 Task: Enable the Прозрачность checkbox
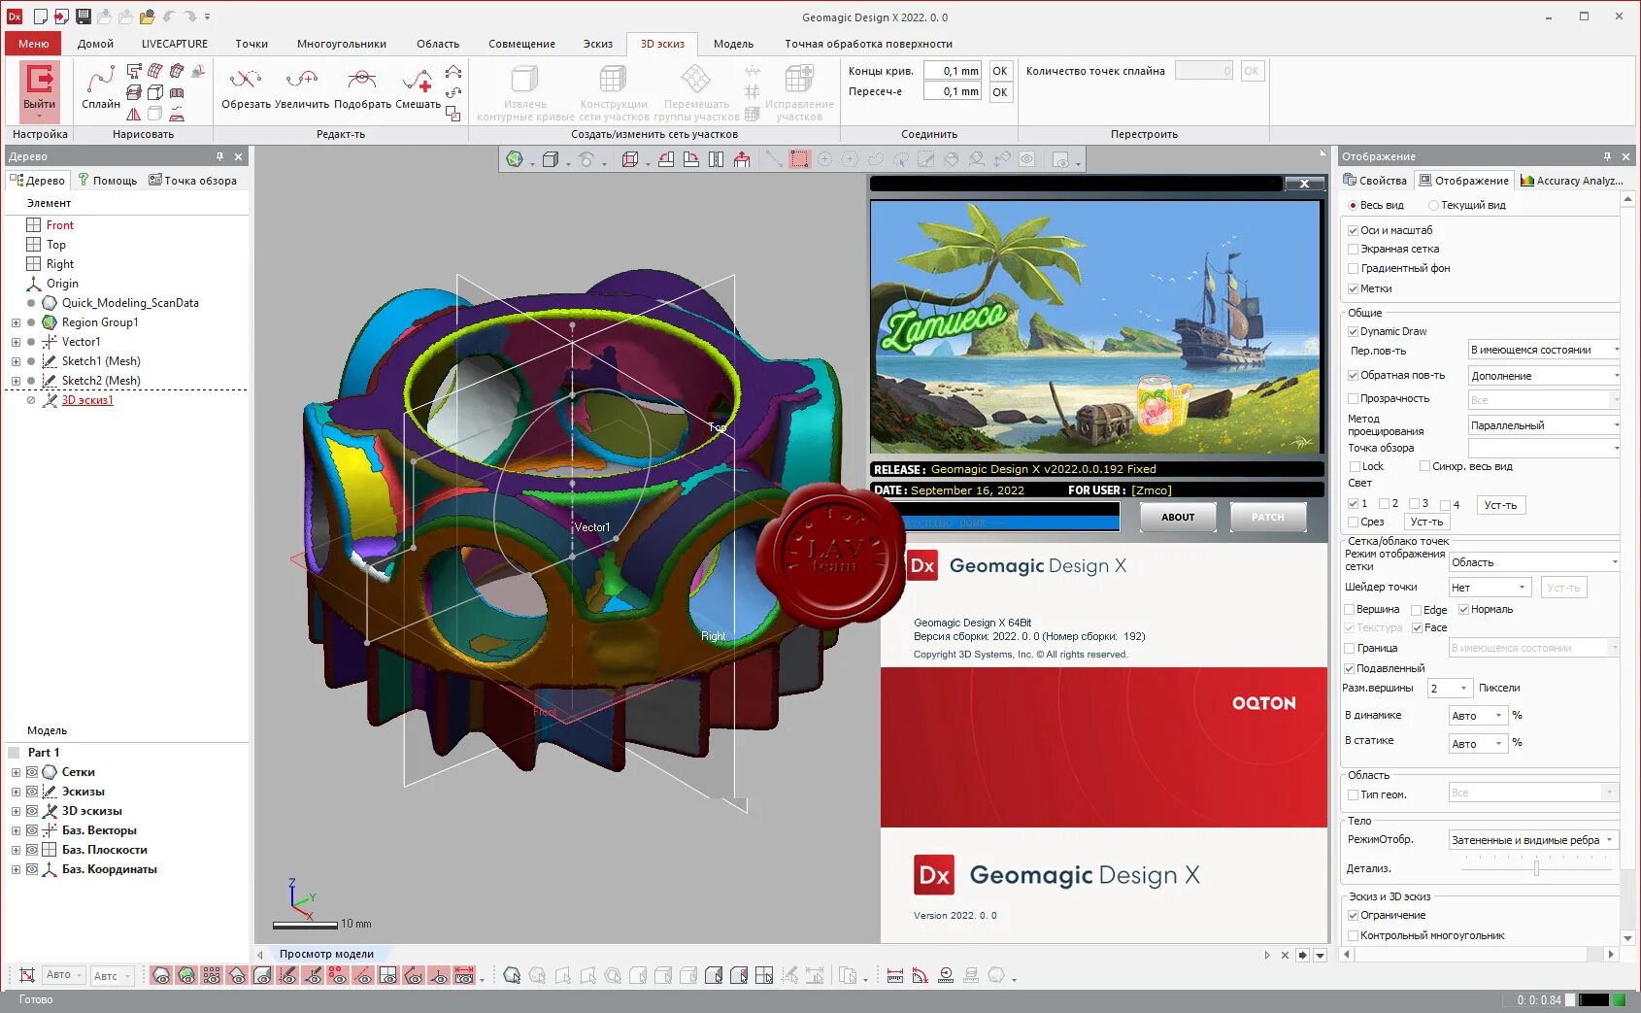[x=1353, y=399]
